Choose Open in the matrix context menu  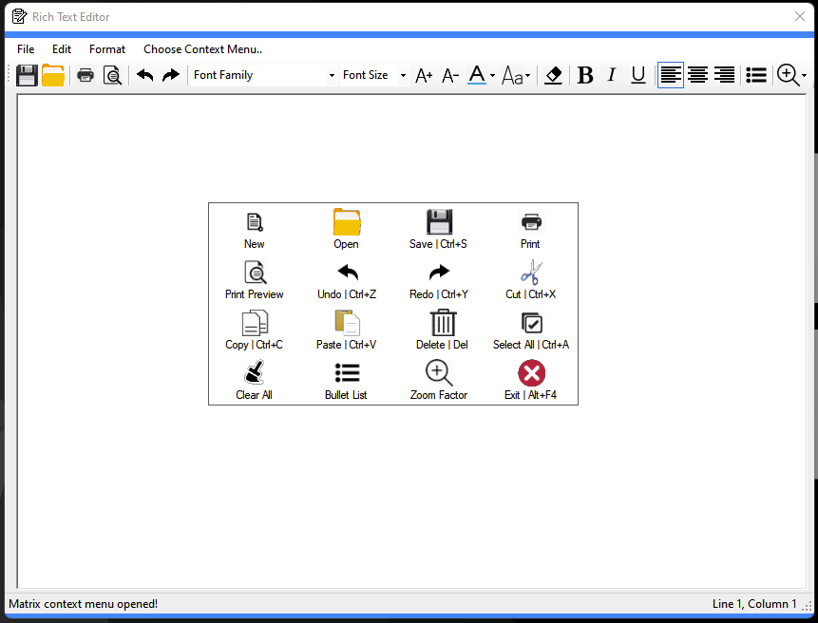347,229
